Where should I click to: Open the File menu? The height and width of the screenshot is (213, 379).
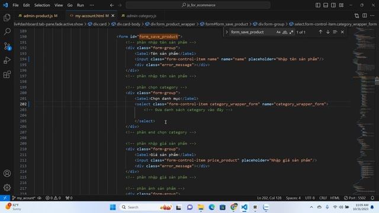(x=15, y=5)
